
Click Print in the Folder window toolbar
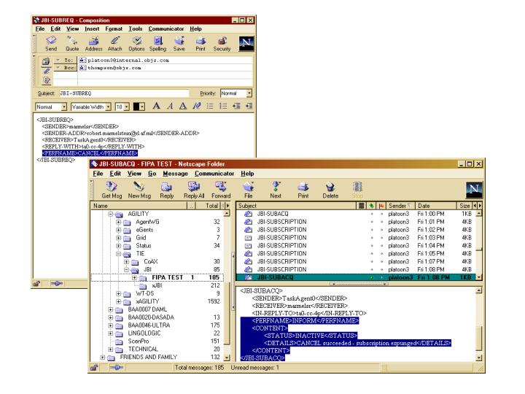[303, 190]
